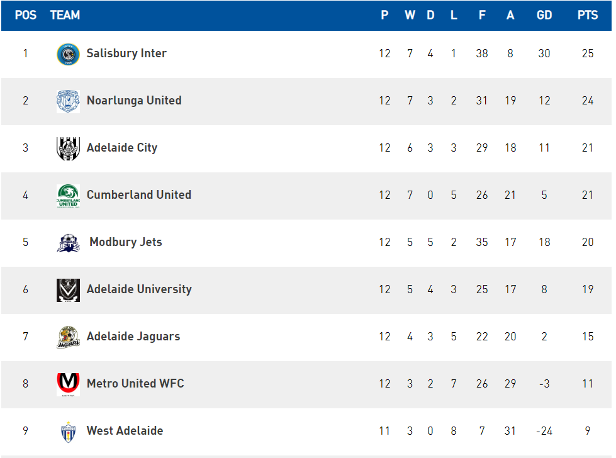Open the Salisbury Inter team name link
This screenshot has height=458, width=616.
point(126,53)
